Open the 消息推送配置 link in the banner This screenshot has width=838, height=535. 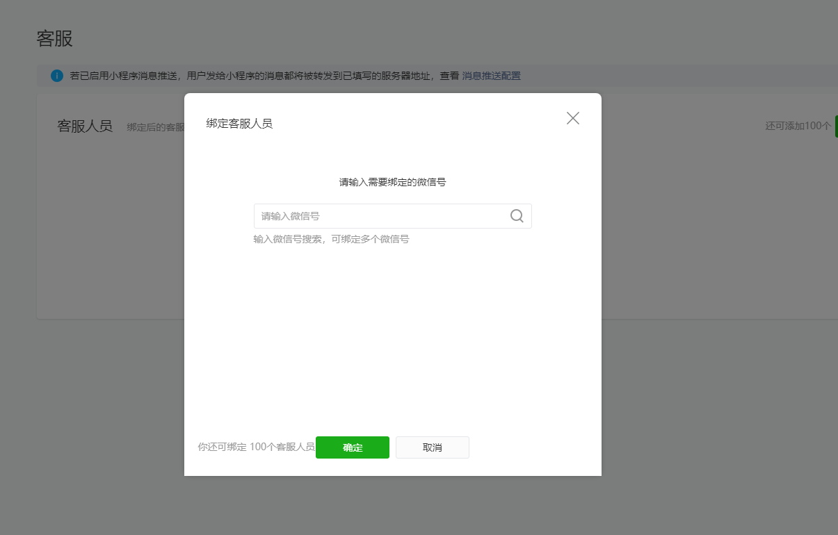tap(491, 76)
